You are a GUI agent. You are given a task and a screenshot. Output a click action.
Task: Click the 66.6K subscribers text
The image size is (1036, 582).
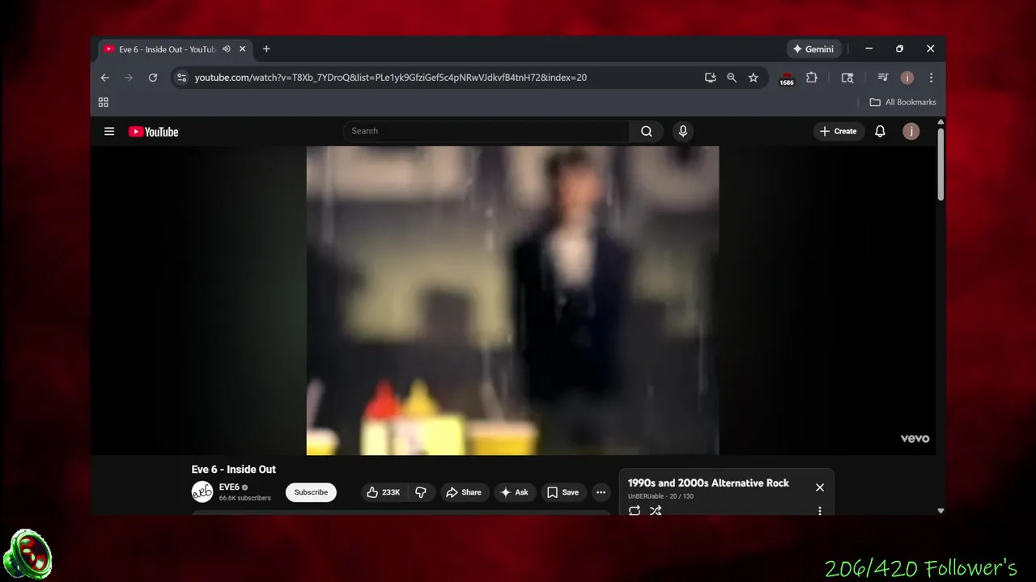[244, 499]
